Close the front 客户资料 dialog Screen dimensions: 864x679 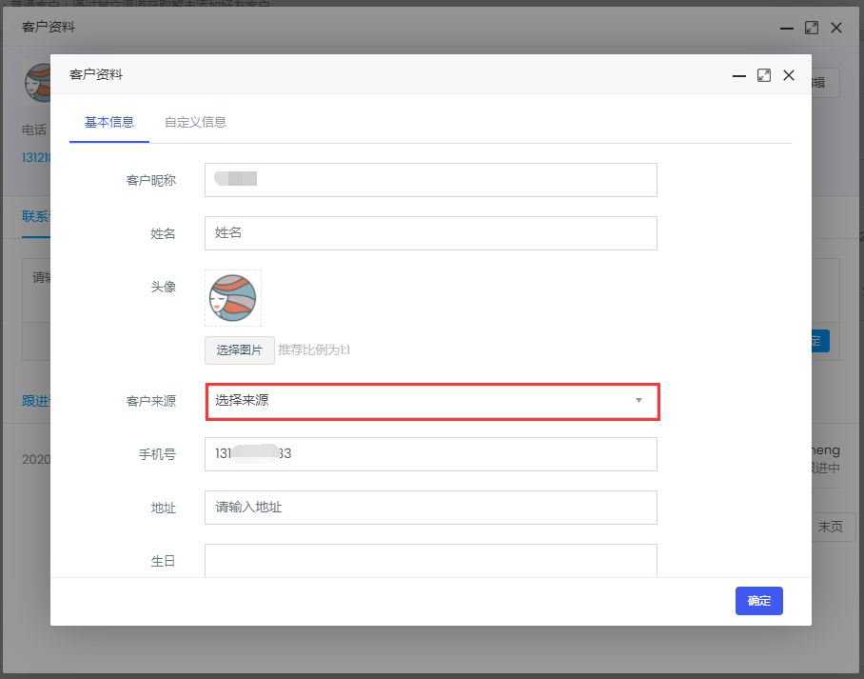point(789,75)
